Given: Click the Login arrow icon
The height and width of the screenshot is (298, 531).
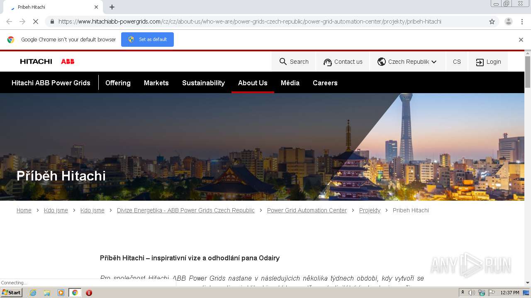Looking at the screenshot, I should (x=480, y=62).
